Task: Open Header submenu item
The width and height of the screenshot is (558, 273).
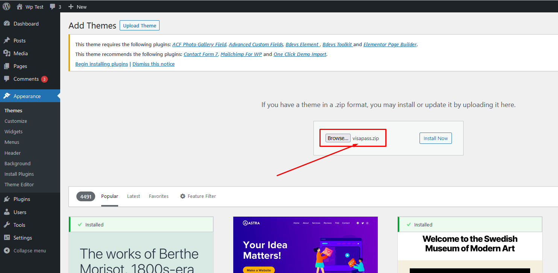Action: 12,153
